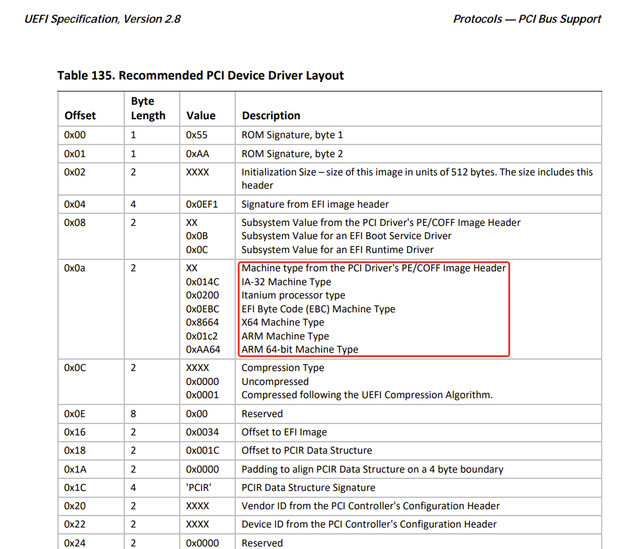Image resolution: width=642 pixels, height=549 pixels.
Task: Click 'ARM 64-bit Machine Type' text
Action: click(x=300, y=350)
